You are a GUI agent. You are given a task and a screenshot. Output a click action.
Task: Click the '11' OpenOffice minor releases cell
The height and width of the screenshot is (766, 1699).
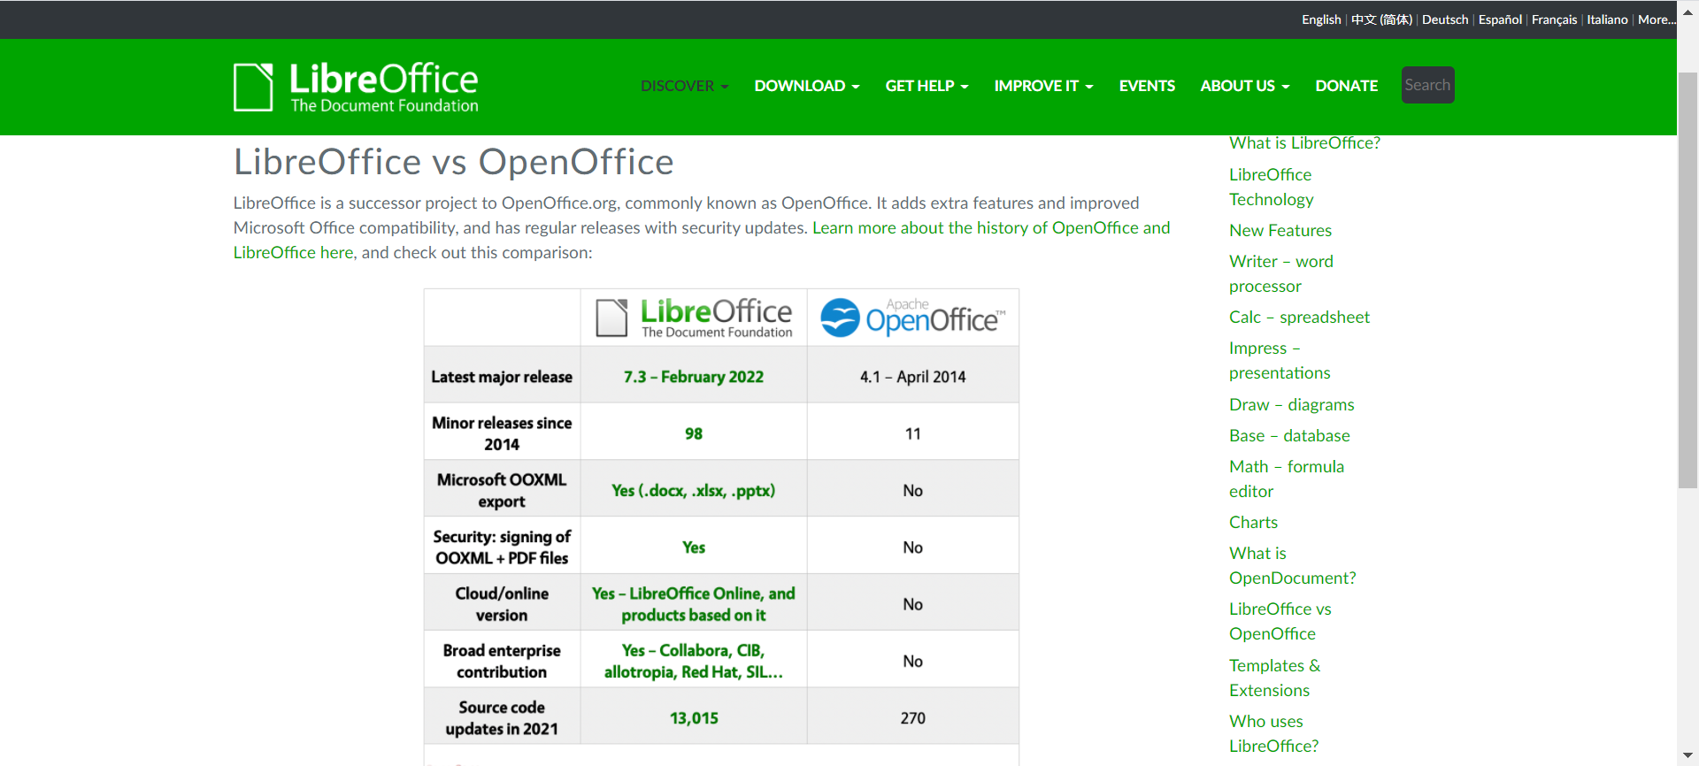[x=913, y=433]
